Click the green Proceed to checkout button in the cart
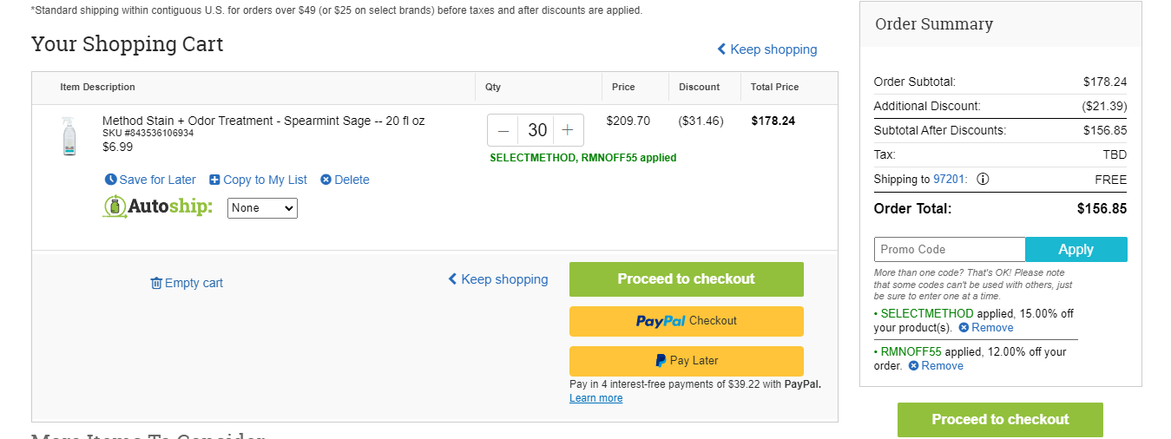This screenshot has height=439, width=1171. (687, 279)
